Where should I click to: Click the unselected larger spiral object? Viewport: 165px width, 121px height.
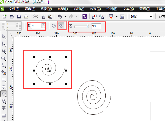(x=94, y=97)
